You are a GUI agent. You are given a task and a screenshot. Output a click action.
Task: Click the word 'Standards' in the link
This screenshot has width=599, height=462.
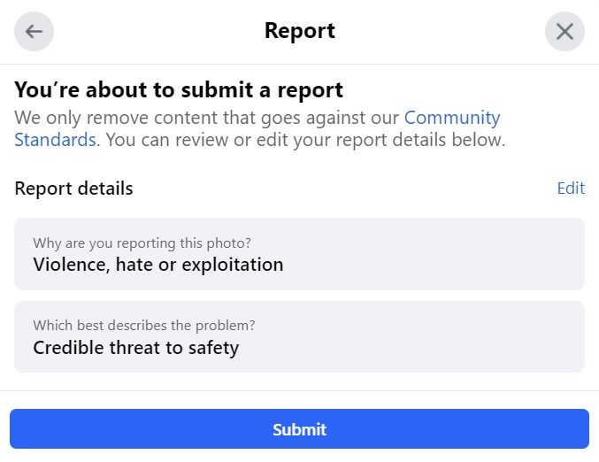55,140
